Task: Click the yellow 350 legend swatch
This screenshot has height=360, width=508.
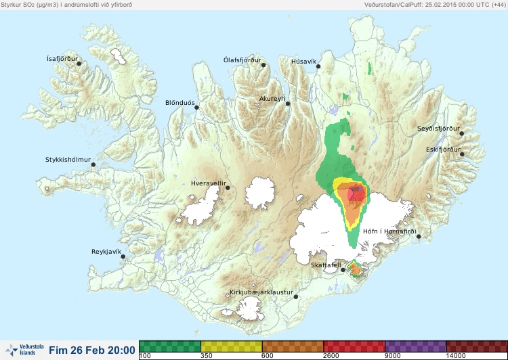Action: click(232, 346)
